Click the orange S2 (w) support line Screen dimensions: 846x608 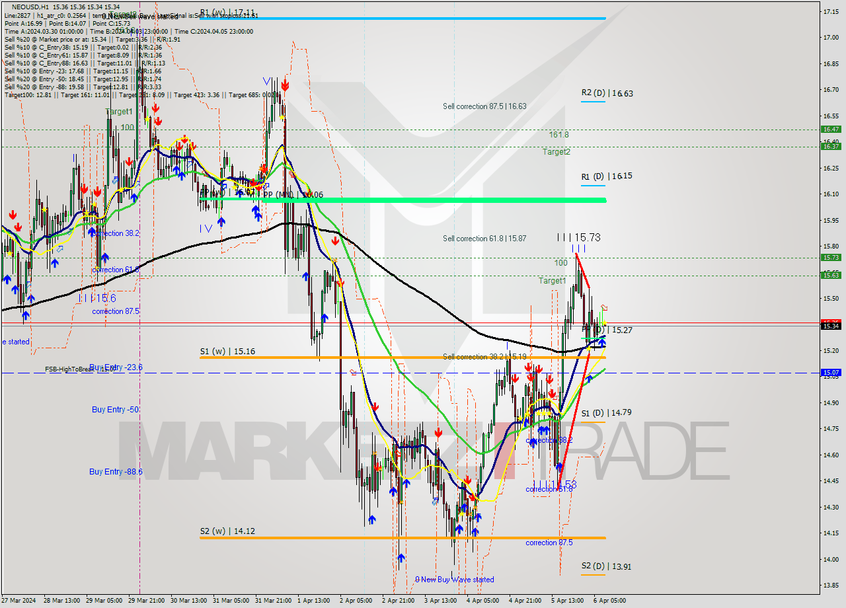click(x=403, y=537)
